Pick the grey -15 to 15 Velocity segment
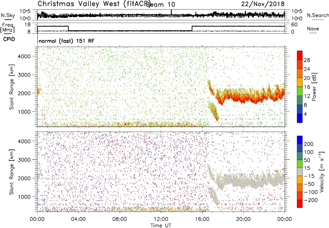The height and width of the screenshot is (228, 329). coord(300,172)
